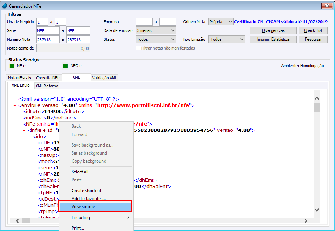
Task: Click the xml version declaration line
Action: click(69, 99)
